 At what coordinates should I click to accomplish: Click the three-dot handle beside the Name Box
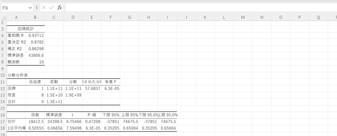pyautogui.click(x=37, y=7)
